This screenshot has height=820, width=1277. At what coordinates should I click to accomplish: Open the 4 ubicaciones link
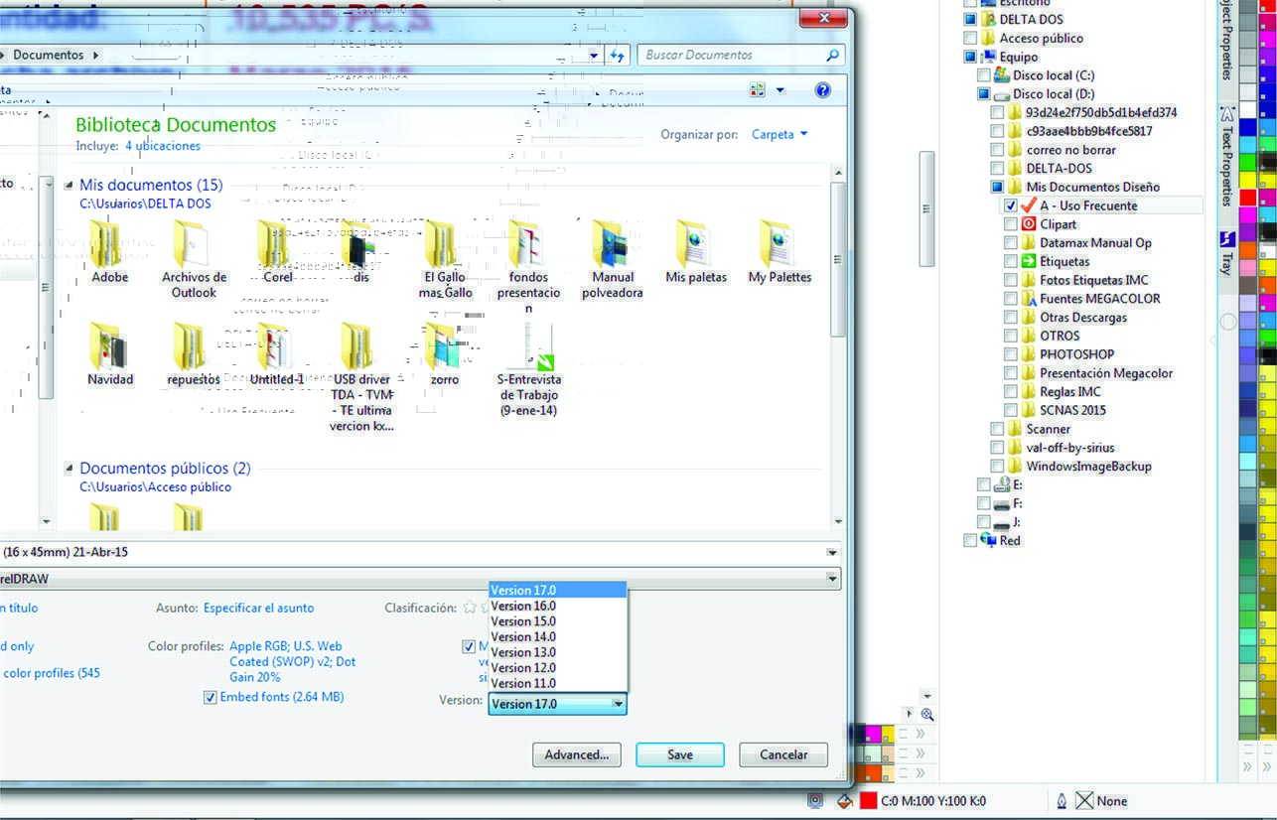[163, 146]
